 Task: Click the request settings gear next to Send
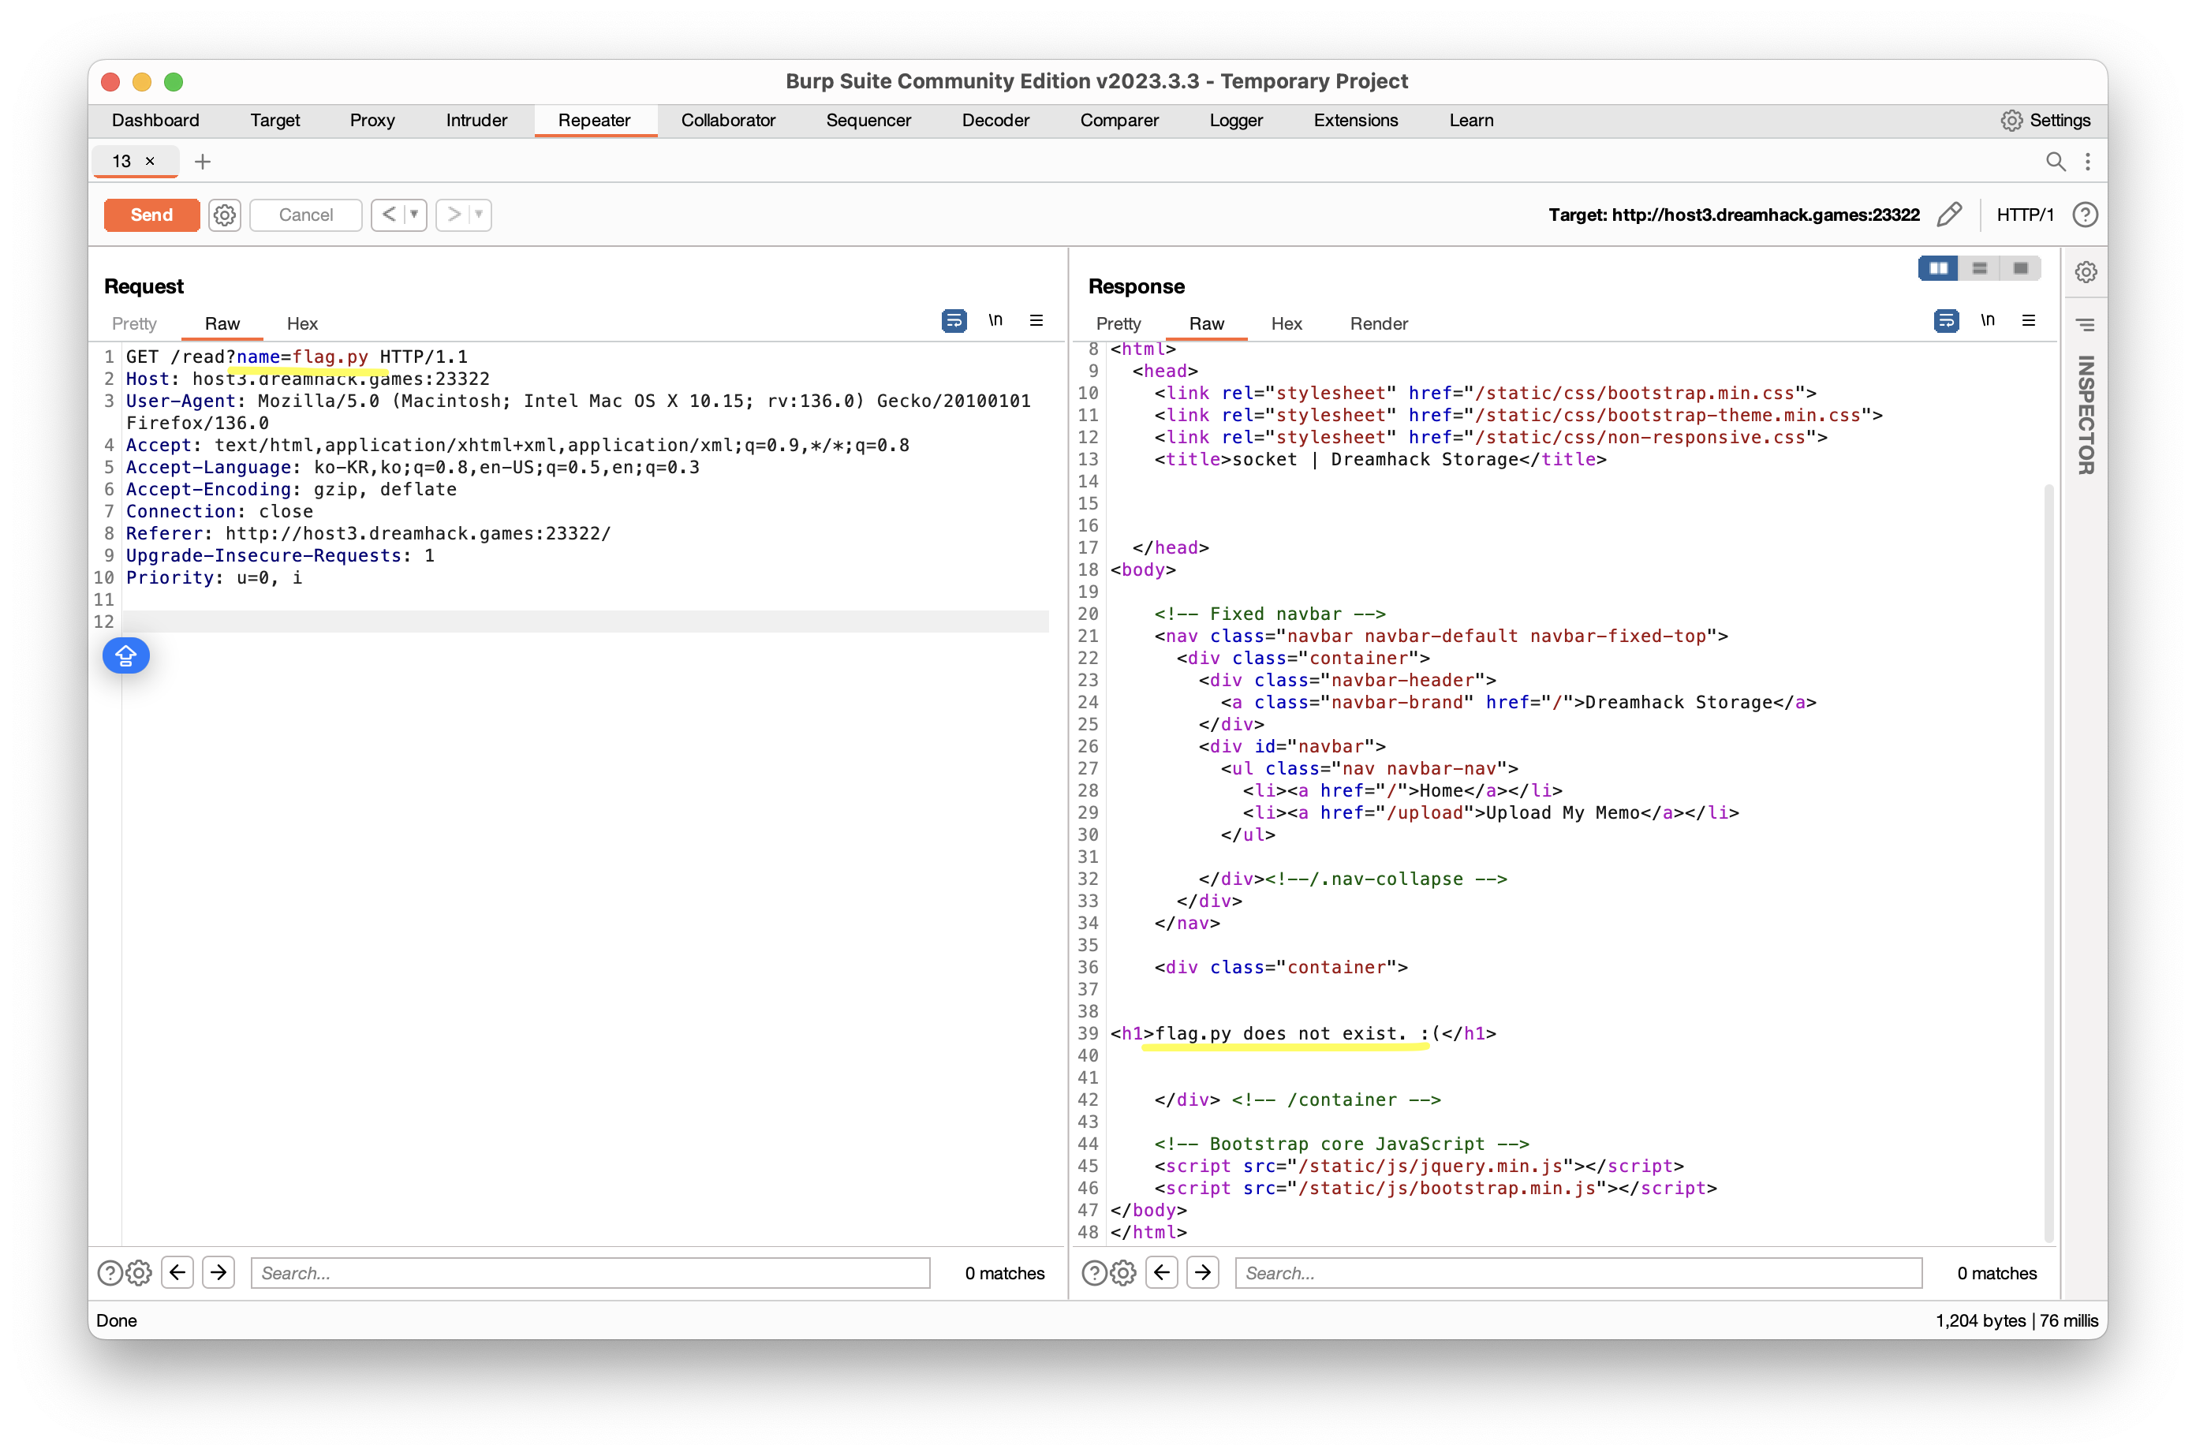tap(224, 215)
